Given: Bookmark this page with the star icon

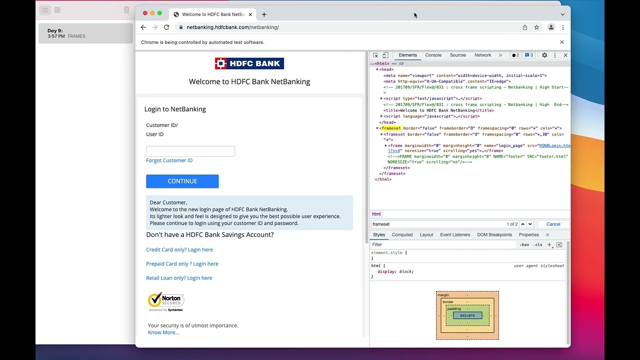Looking at the screenshot, I should coord(536,27).
